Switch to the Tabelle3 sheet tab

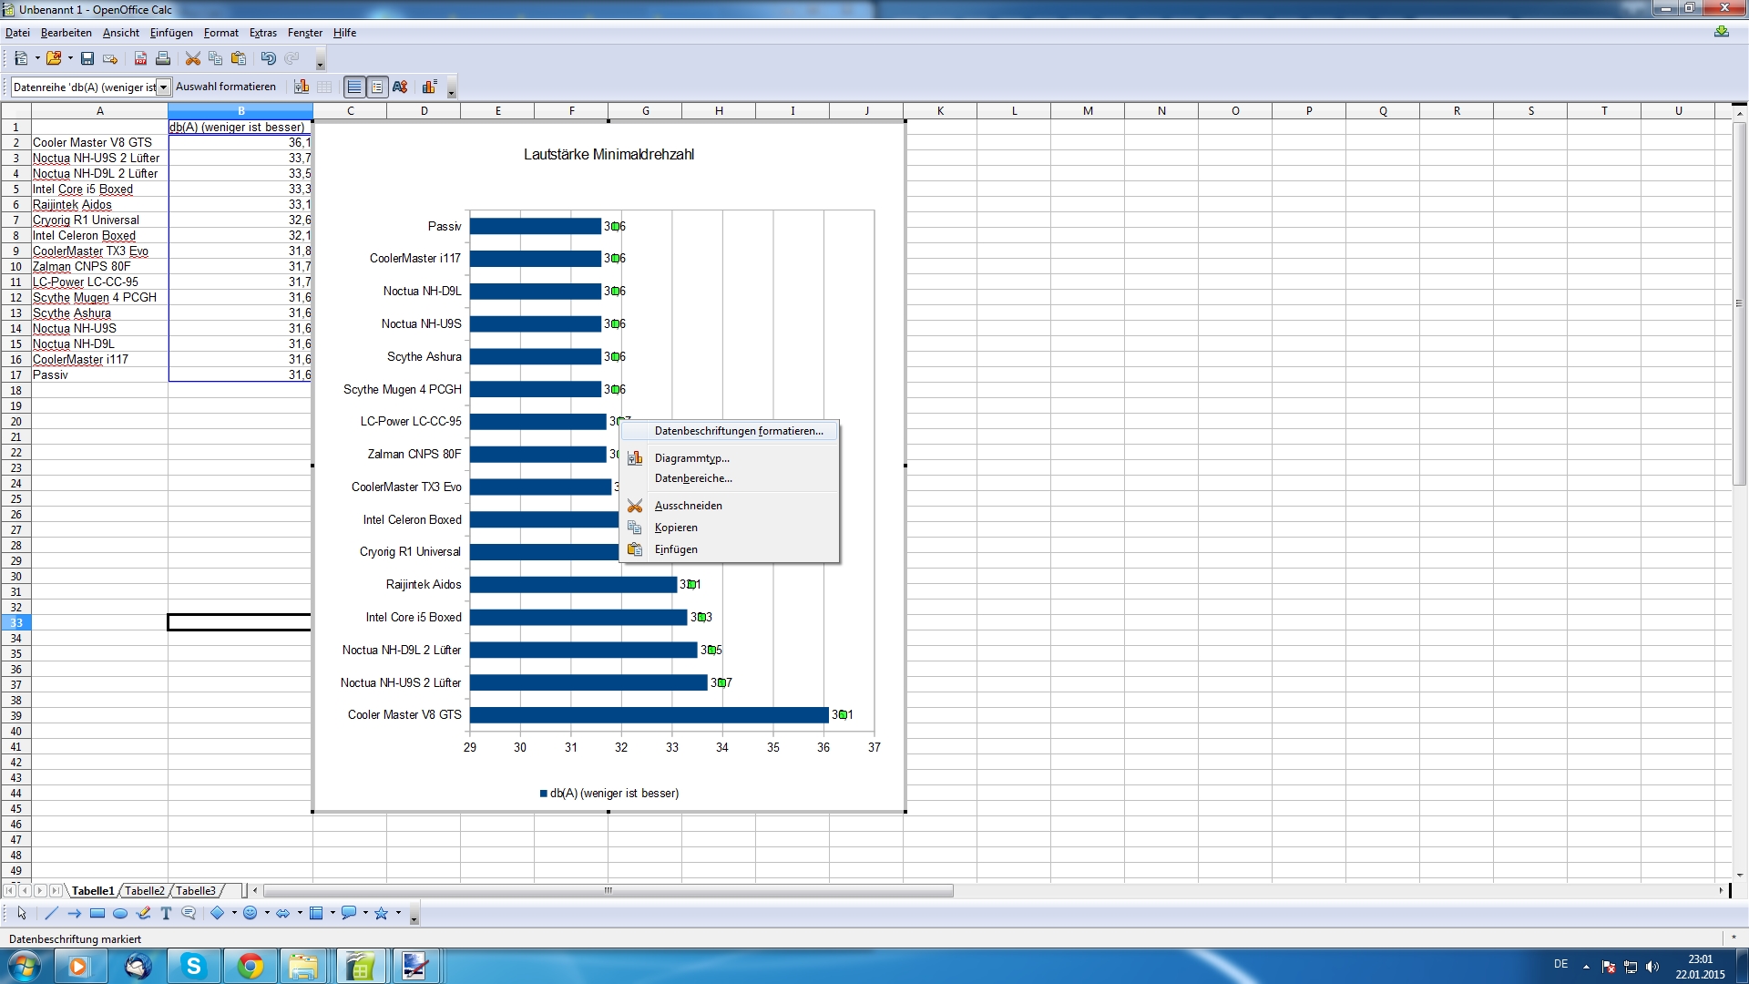tap(196, 891)
